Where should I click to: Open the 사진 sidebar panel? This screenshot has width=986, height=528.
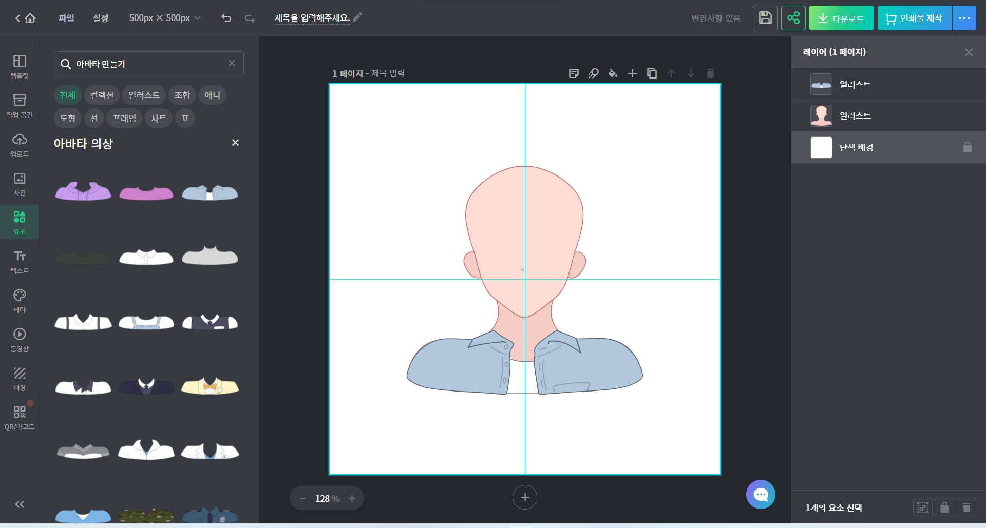[x=20, y=184]
